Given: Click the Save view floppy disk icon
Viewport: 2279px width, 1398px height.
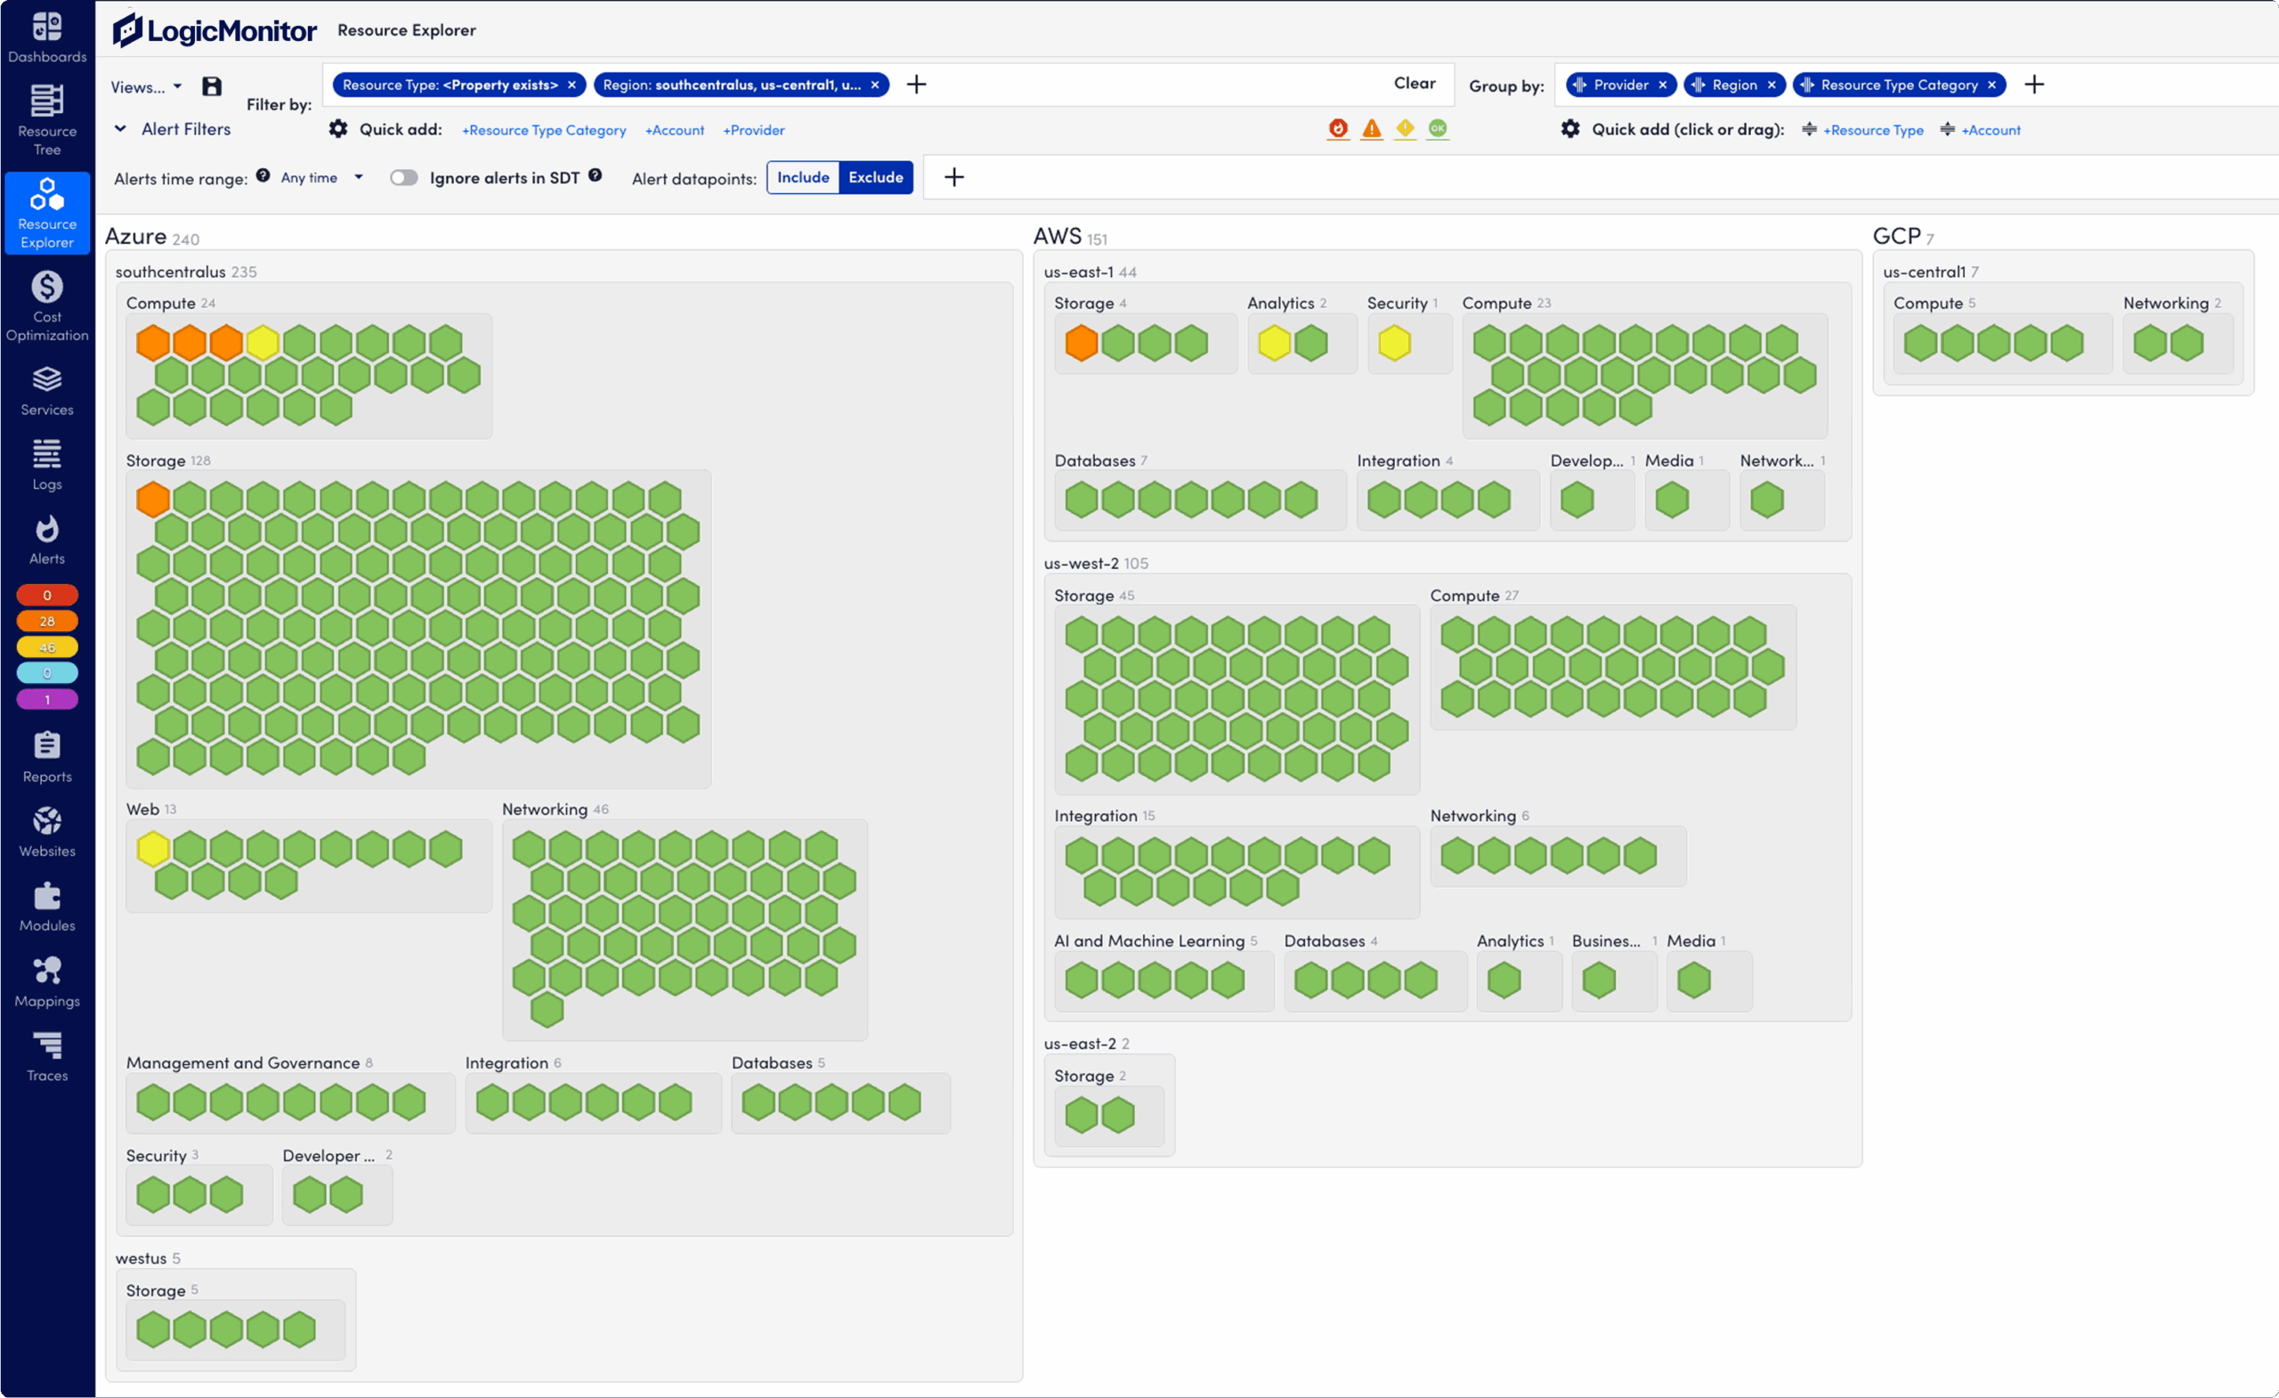Looking at the screenshot, I should tap(212, 86).
